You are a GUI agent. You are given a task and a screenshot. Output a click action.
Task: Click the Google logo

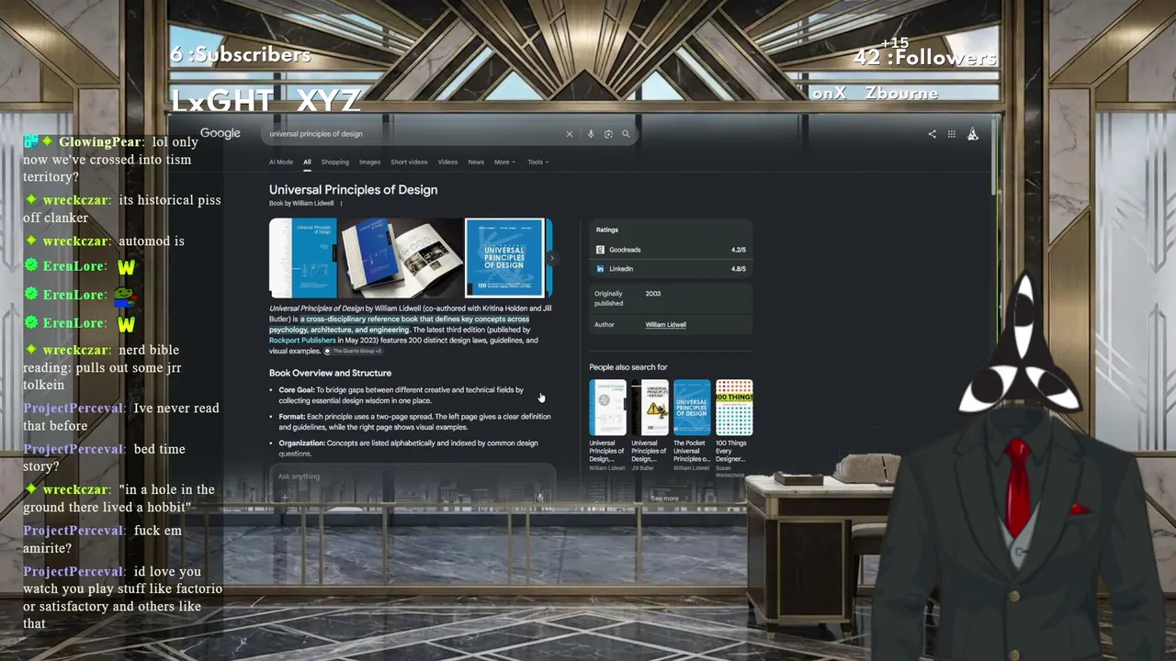tap(220, 133)
